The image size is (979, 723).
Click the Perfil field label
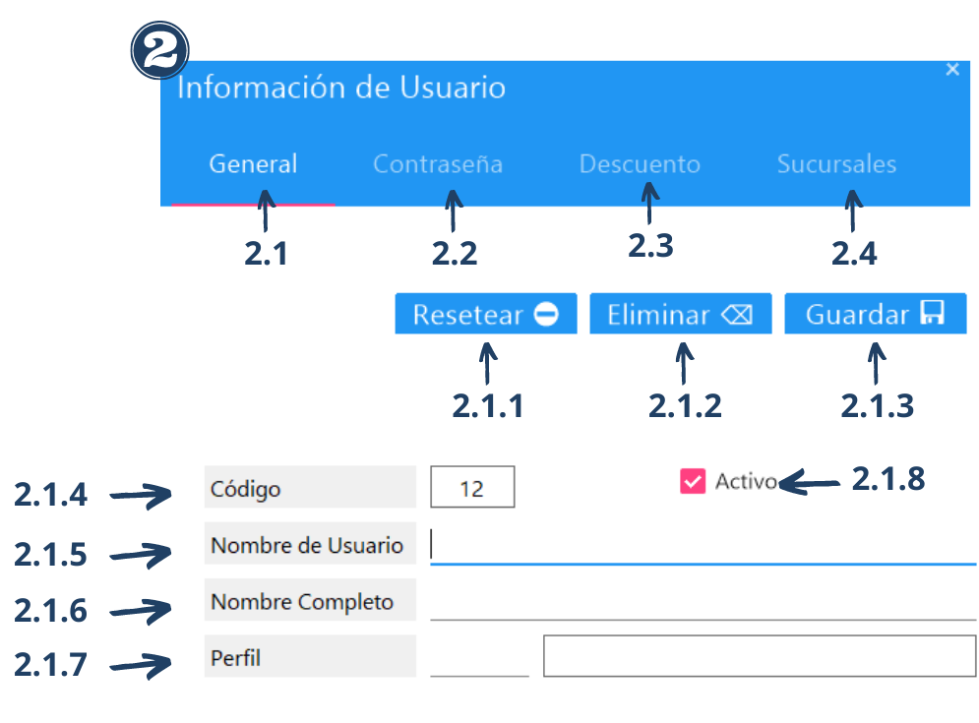(x=236, y=658)
